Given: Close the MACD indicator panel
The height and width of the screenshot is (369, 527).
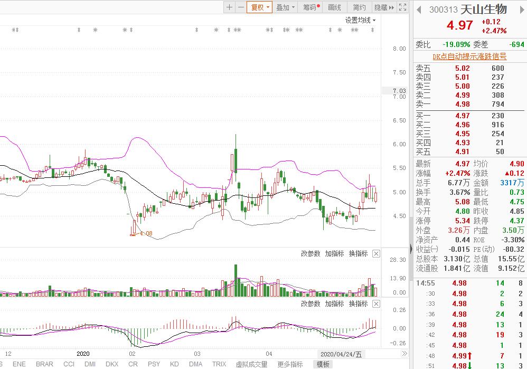Looking at the screenshot, I should tap(376, 304).
